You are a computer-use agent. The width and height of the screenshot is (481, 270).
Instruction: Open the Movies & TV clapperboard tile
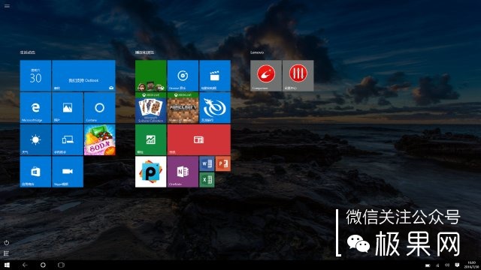pos(215,76)
